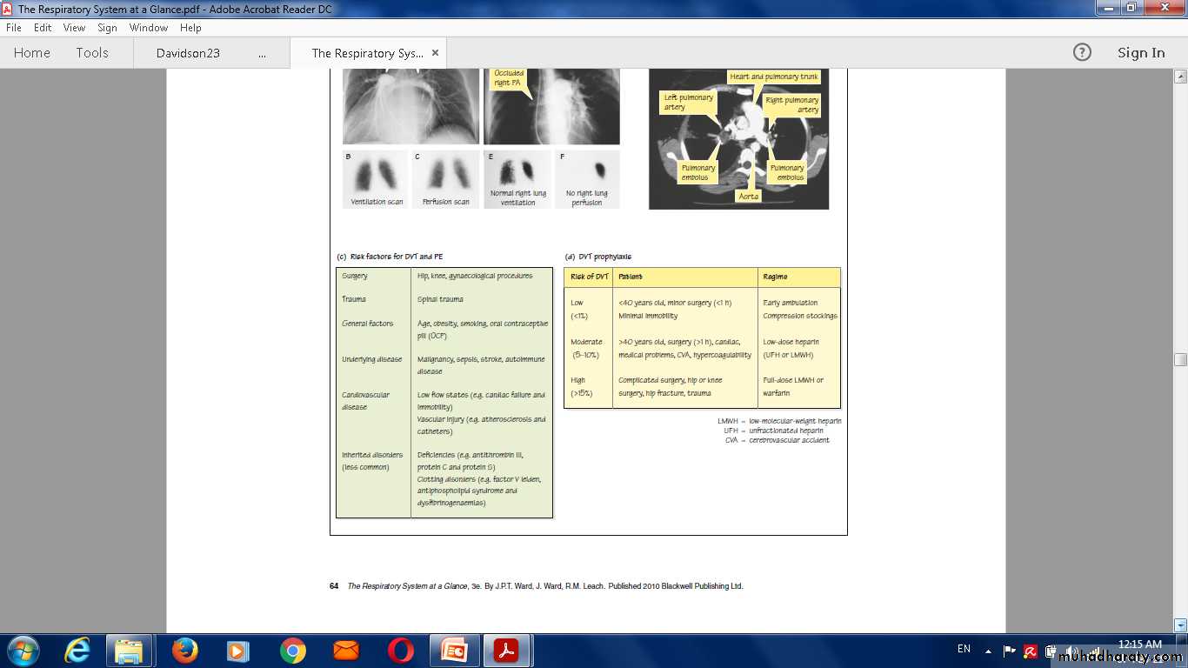Screen dimensions: 1188x668
Task: Click the scroll up arrow of the scrollbar
Action: 1180,77
